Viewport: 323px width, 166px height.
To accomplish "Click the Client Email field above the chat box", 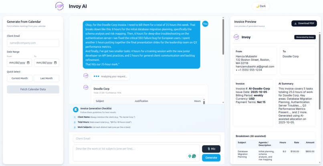I will click(x=147, y=139).
